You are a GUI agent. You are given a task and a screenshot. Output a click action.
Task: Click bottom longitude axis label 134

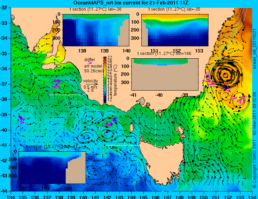[x=11, y=197]
